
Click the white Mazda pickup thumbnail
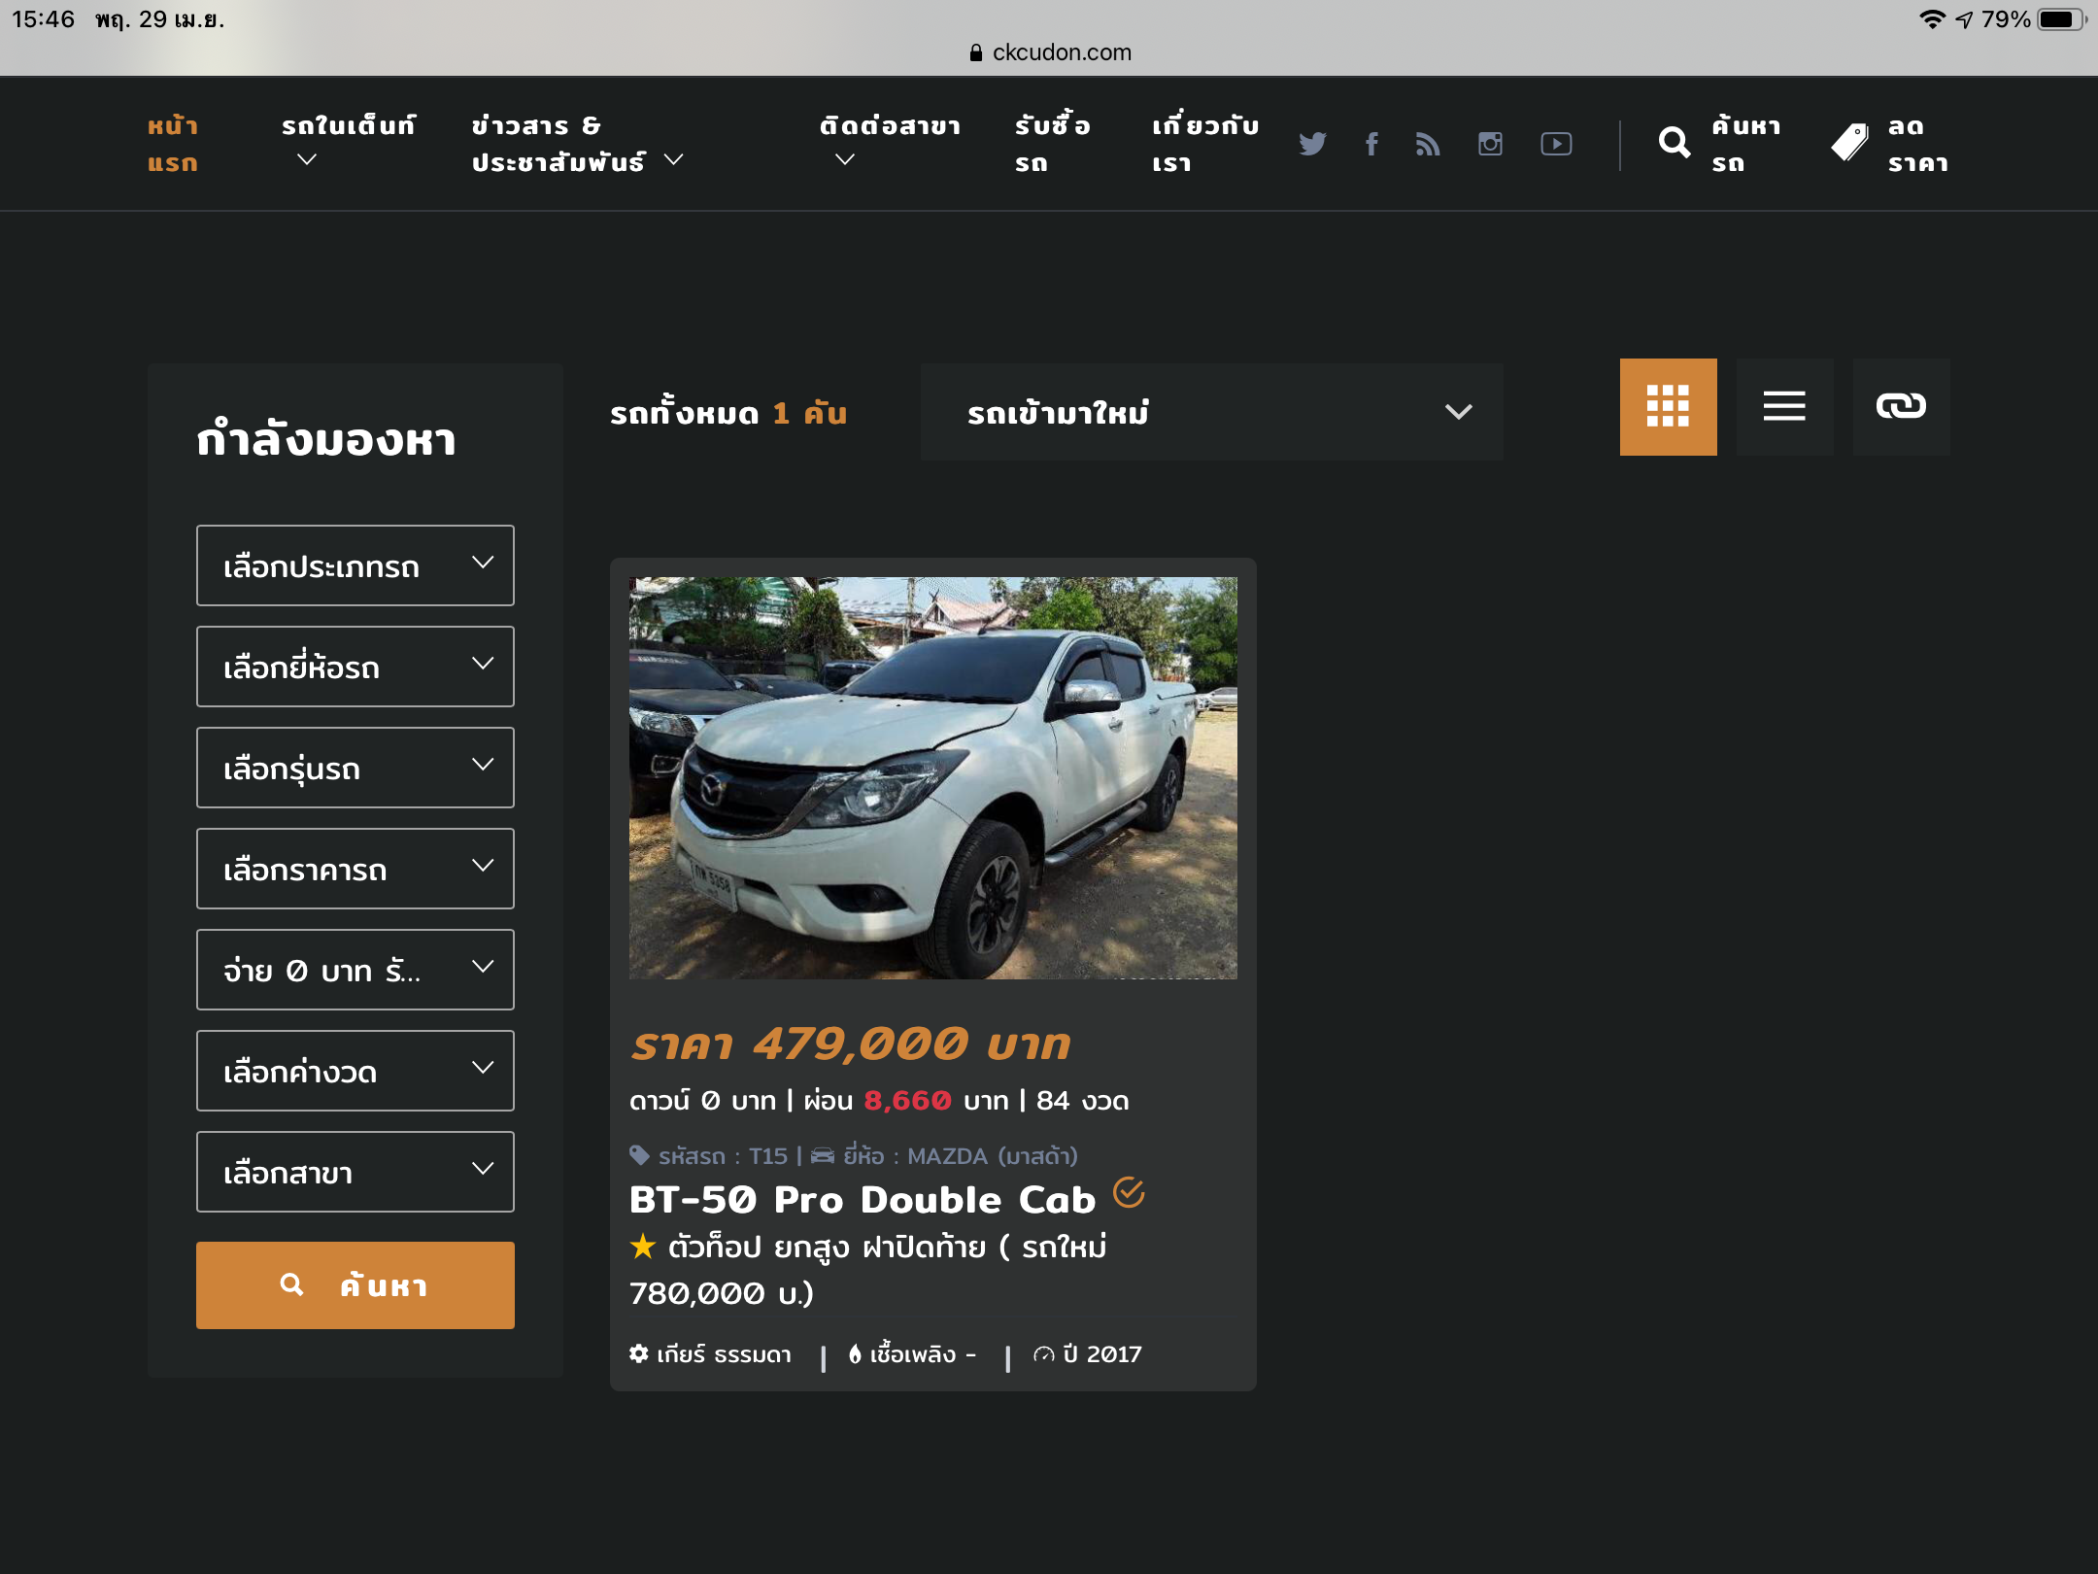coord(932,777)
